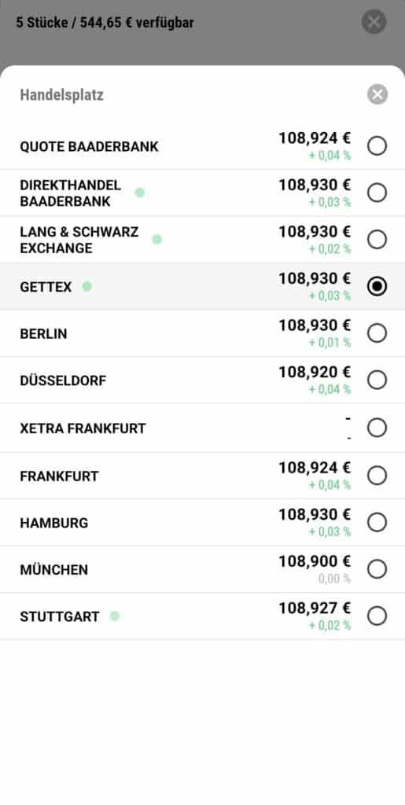Image resolution: width=405 pixels, height=805 pixels.
Task: Click green indicator next to DIREKTHANDEL BAADERBANK
Action: coord(140,193)
